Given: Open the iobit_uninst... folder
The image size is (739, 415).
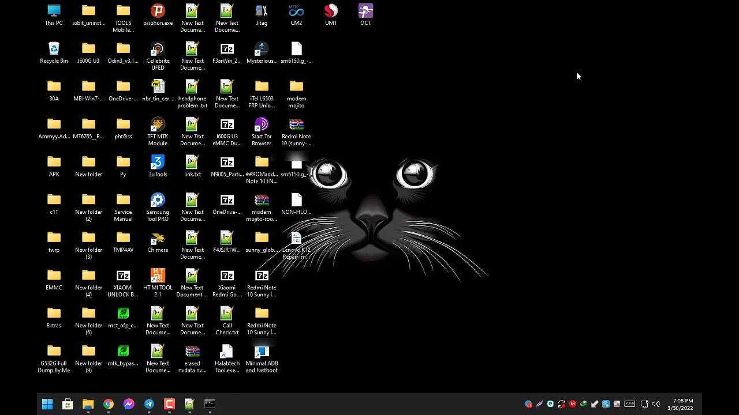Looking at the screenshot, I should pos(88,15).
